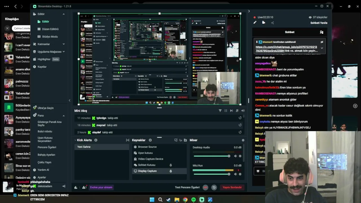The image size is (361, 203).
Task: Add a new scene with plus icon
Action: coord(96,140)
